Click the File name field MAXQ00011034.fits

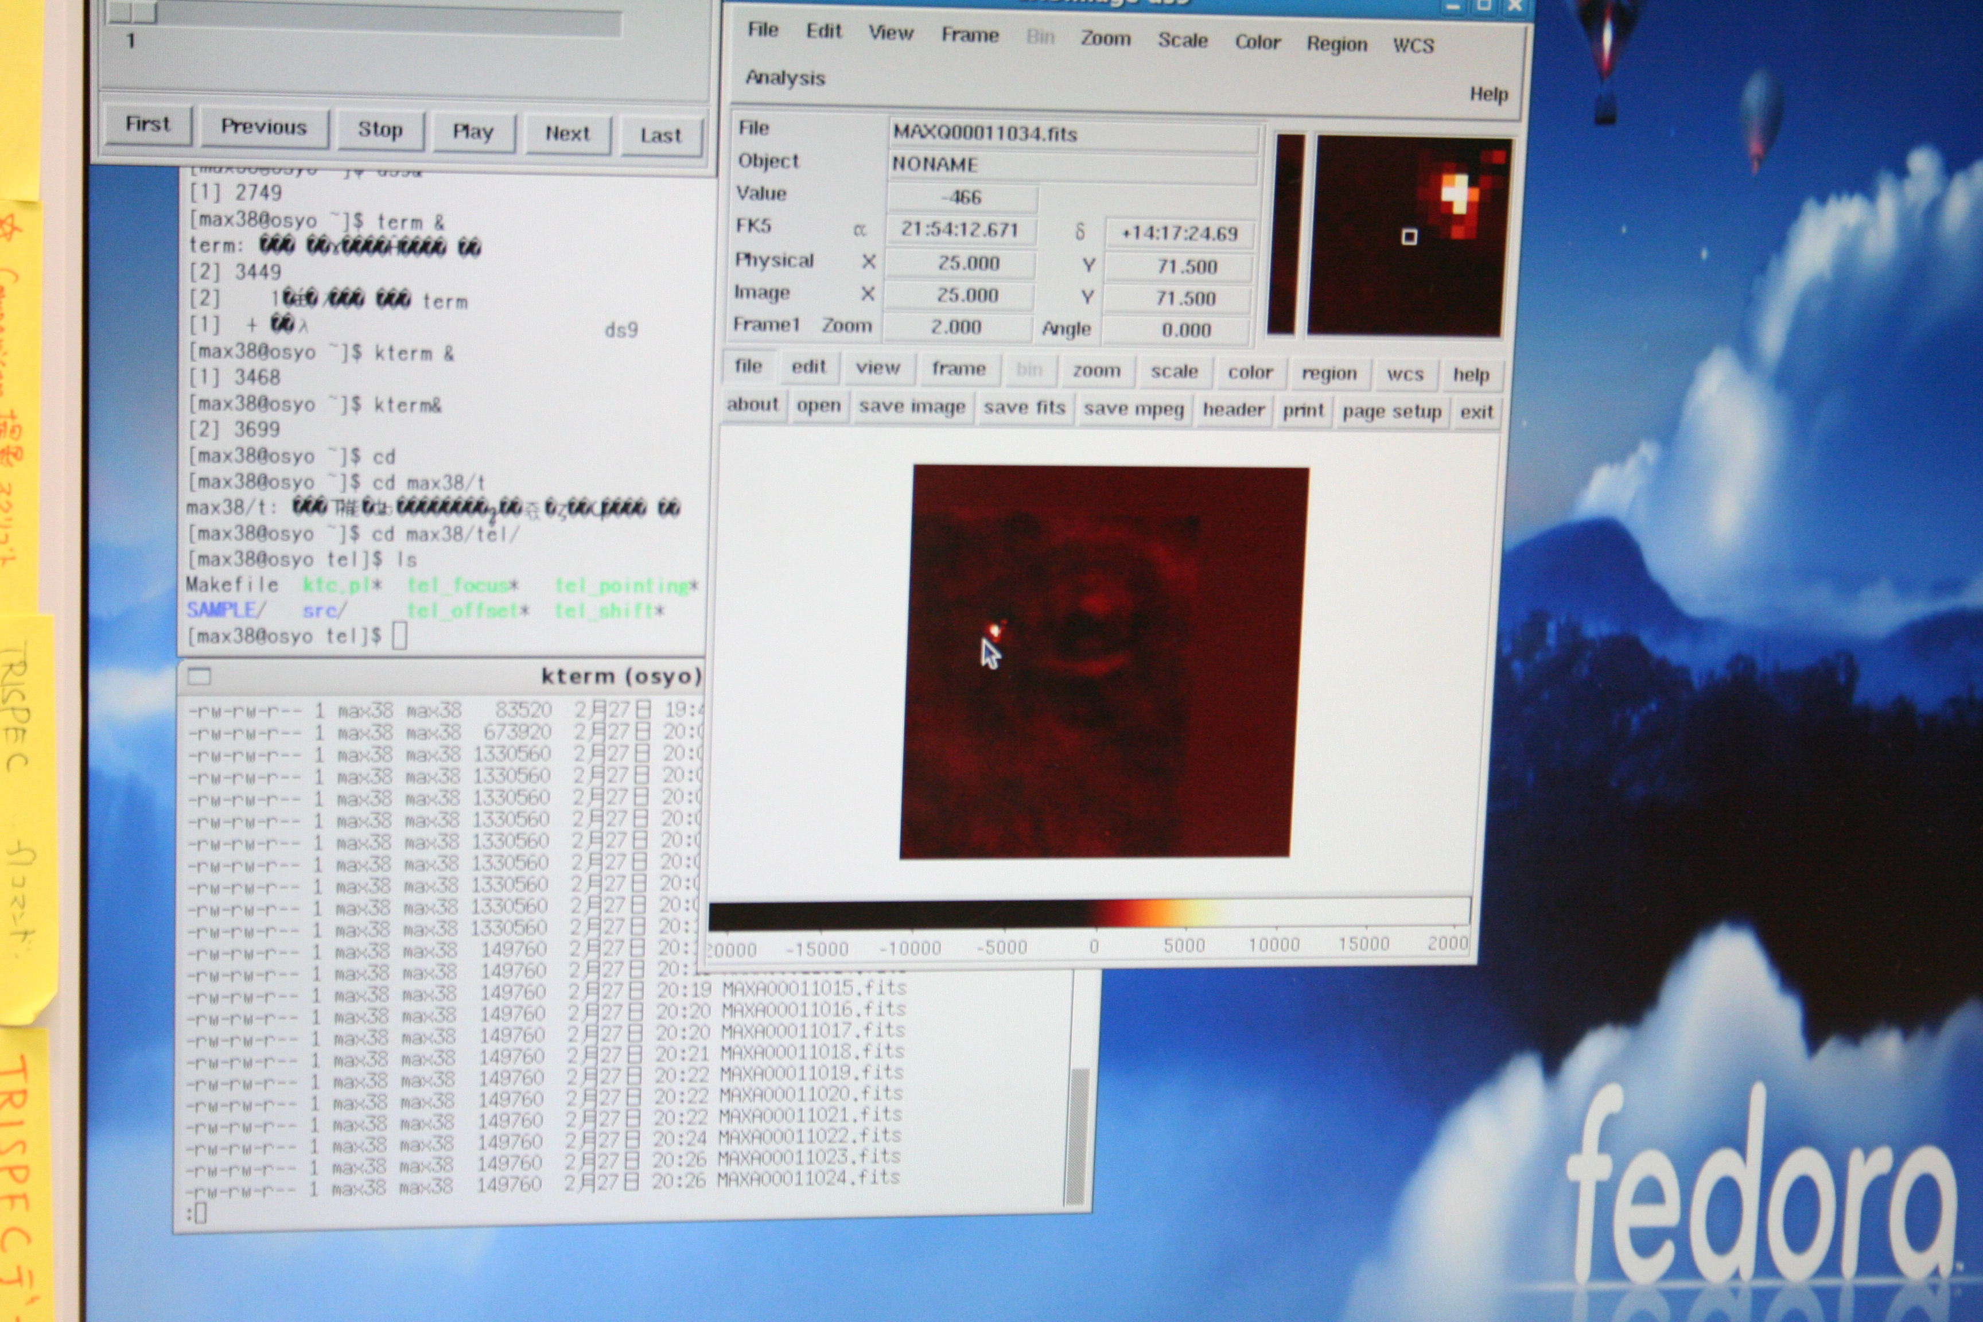tap(1074, 136)
